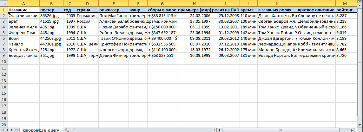Select the poster cell '86326.jpg'
The image size is (363, 132).
point(51,16)
